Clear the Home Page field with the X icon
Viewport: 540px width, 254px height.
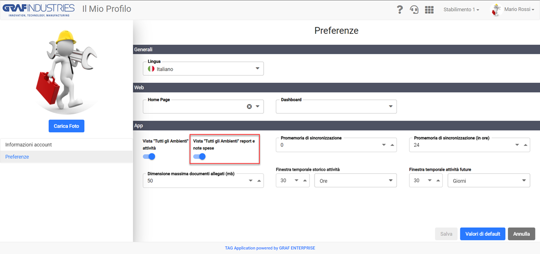(249, 107)
